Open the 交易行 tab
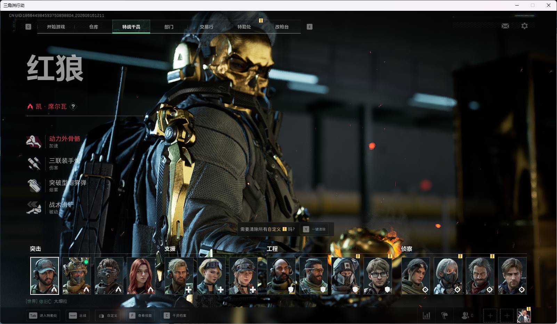Screen dimensions: 557x324 pos(207,27)
